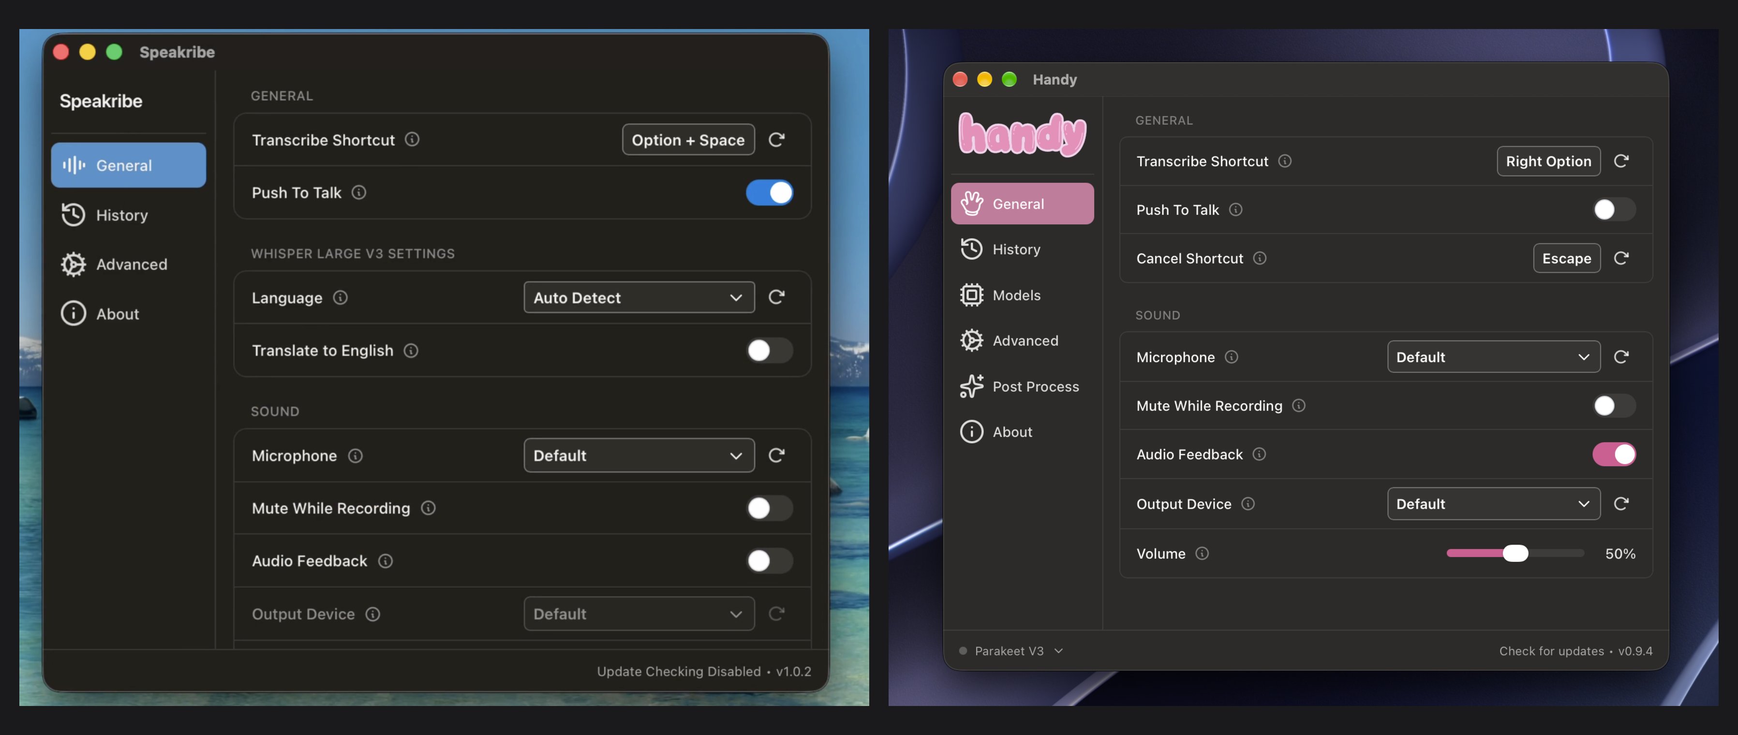Turn on Mute While Recording in Handy

pyautogui.click(x=1614, y=405)
